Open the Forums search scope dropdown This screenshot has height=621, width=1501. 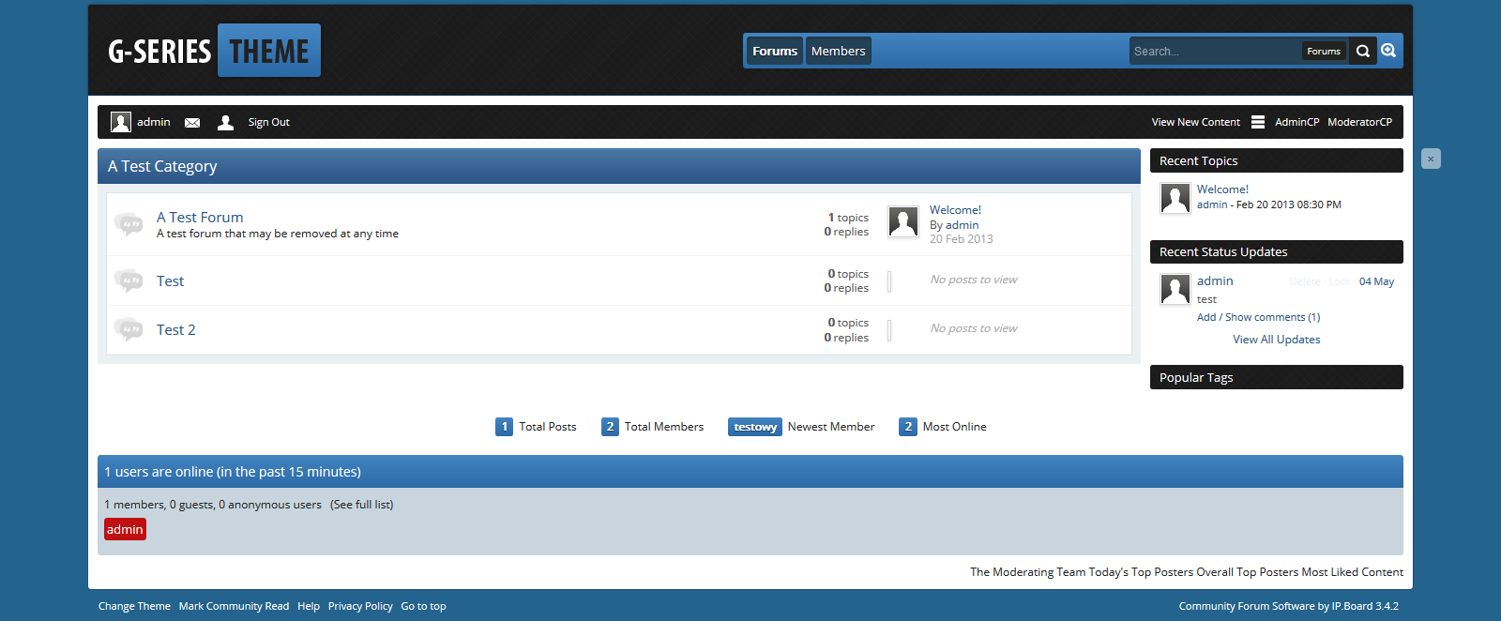[1324, 52]
